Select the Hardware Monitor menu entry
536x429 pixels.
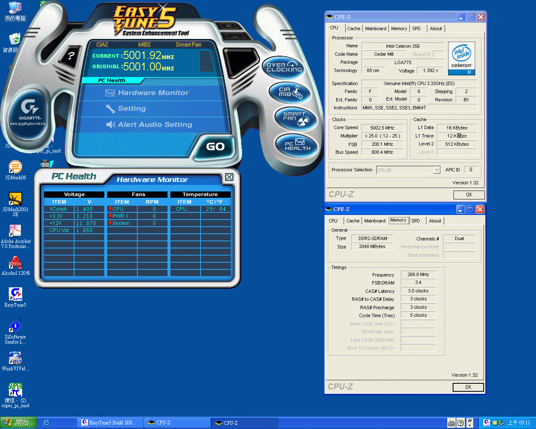click(x=147, y=93)
